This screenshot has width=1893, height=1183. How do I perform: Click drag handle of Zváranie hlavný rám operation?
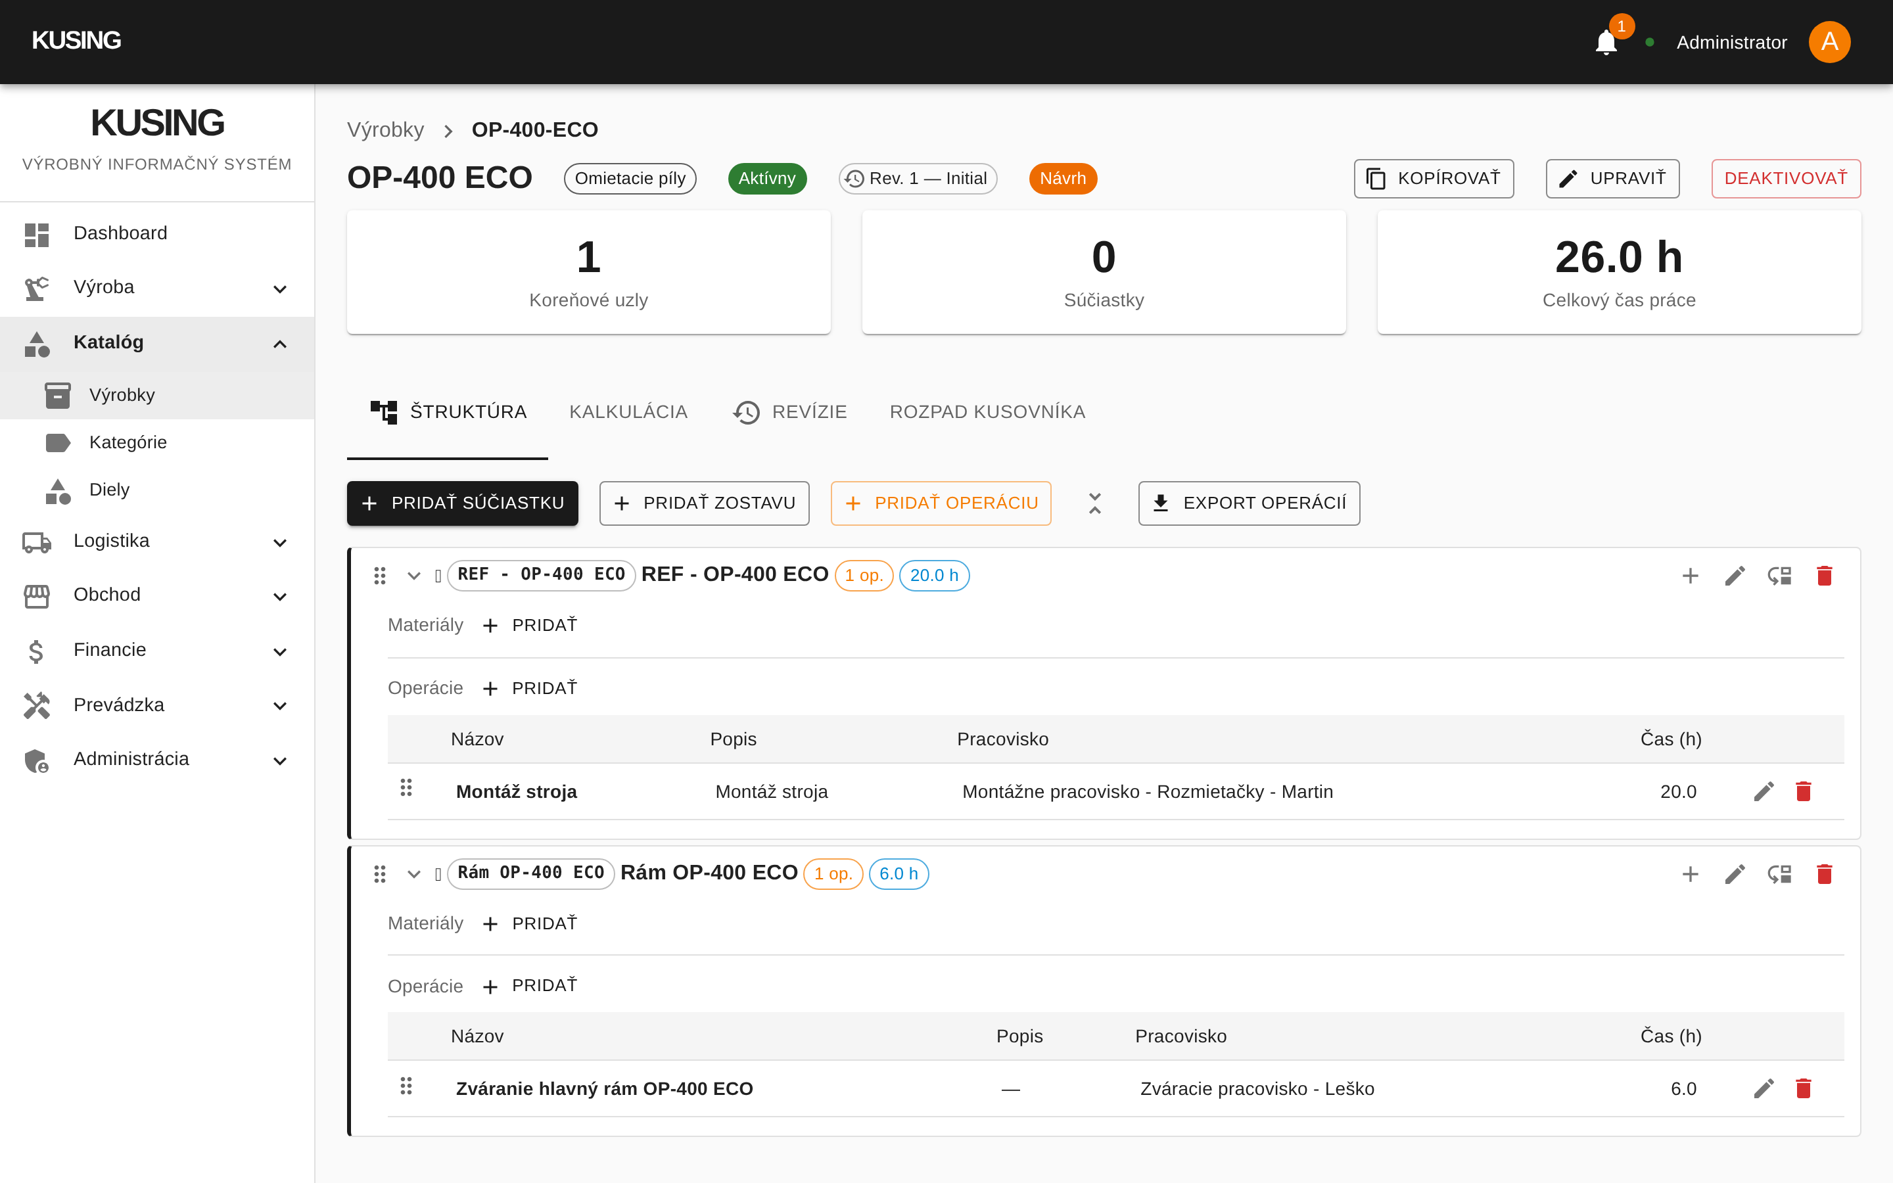(406, 1086)
